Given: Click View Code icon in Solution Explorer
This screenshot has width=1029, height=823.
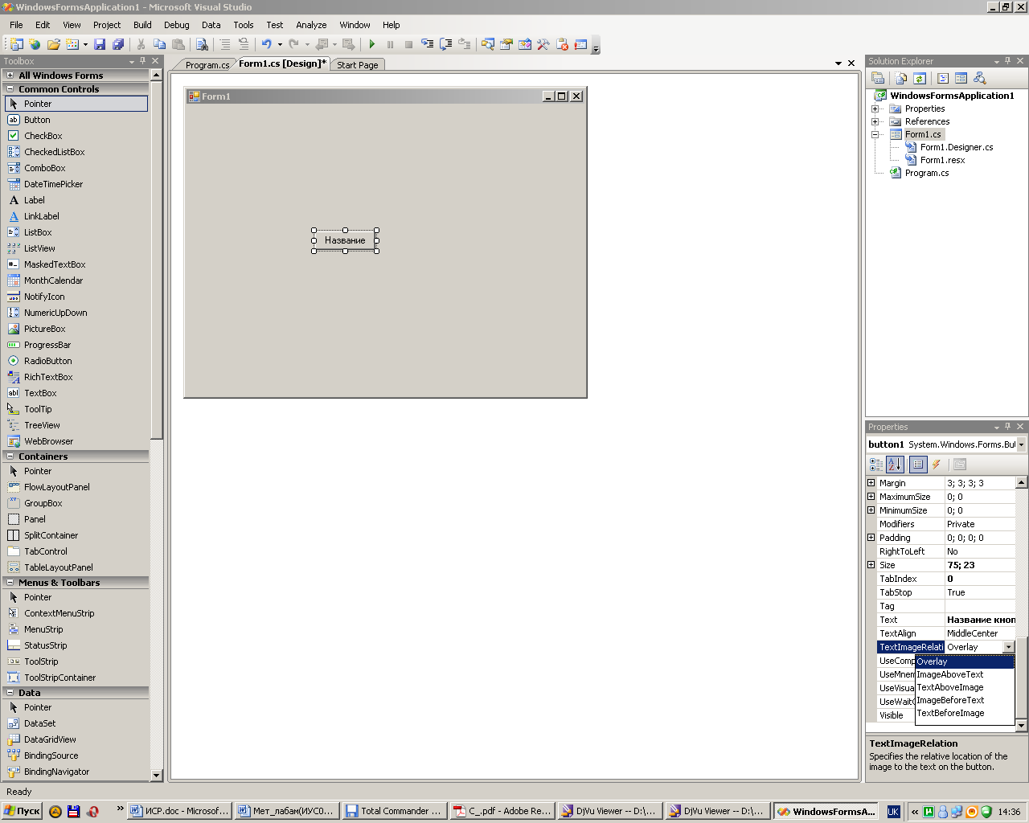Looking at the screenshot, I should point(943,78).
